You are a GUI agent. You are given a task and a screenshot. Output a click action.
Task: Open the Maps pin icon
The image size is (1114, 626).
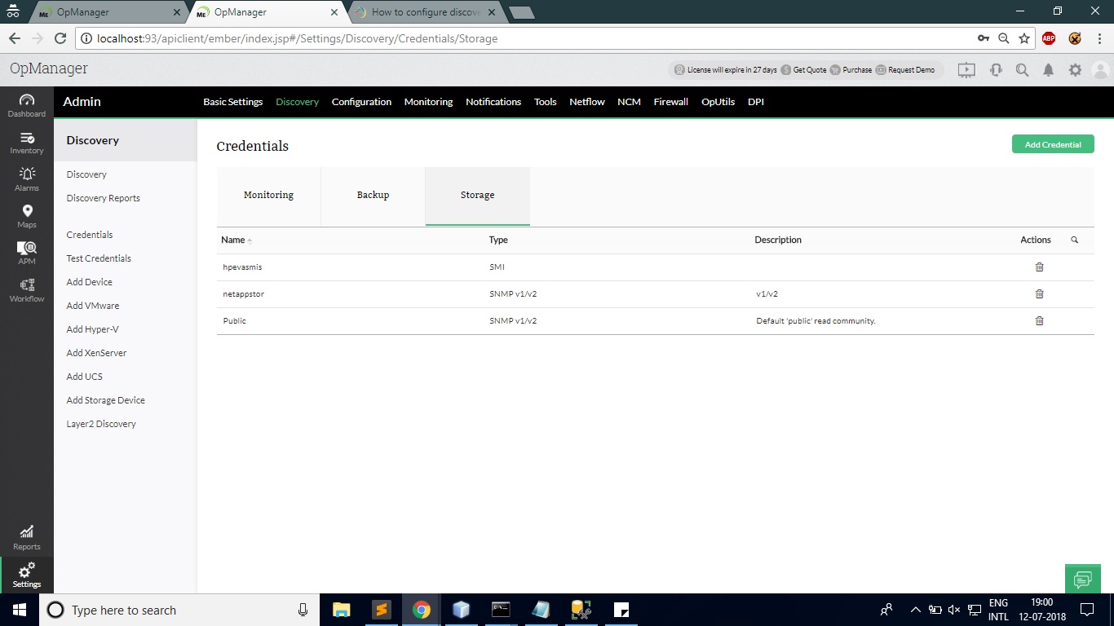27,216
